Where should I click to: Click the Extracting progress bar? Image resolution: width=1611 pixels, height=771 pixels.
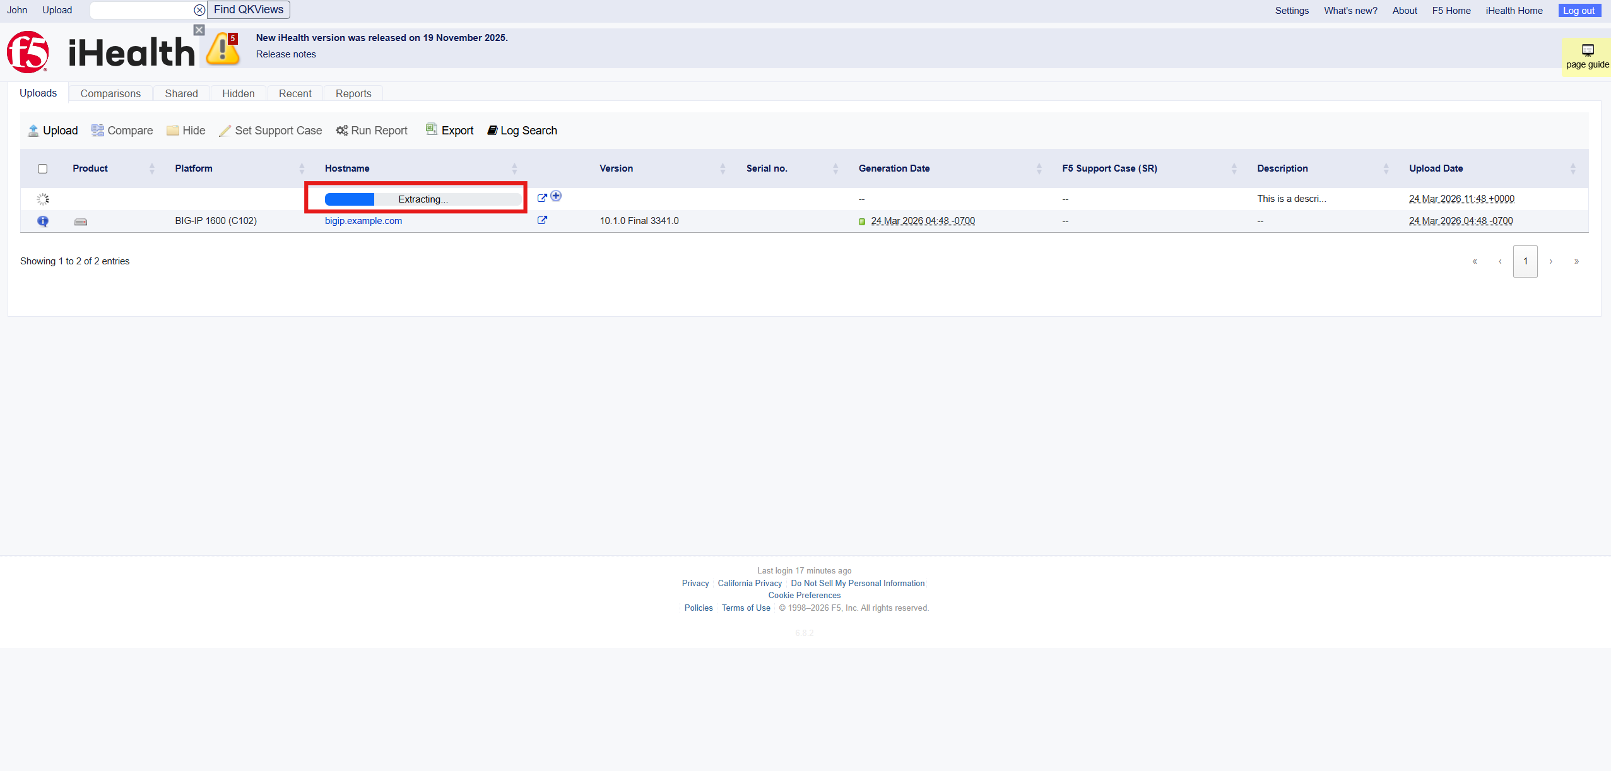(423, 199)
